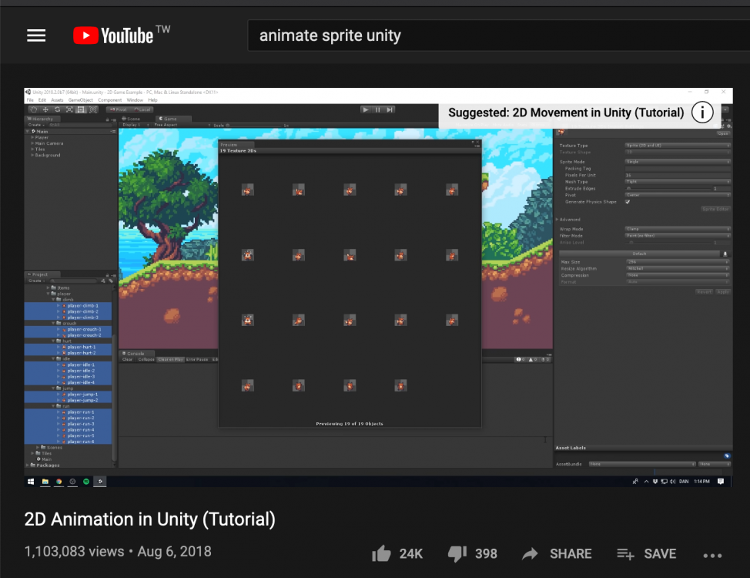Viewport: 750px width, 578px height.
Task: Select Unity's Transform tool in toolbar
Action: (x=93, y=109)
